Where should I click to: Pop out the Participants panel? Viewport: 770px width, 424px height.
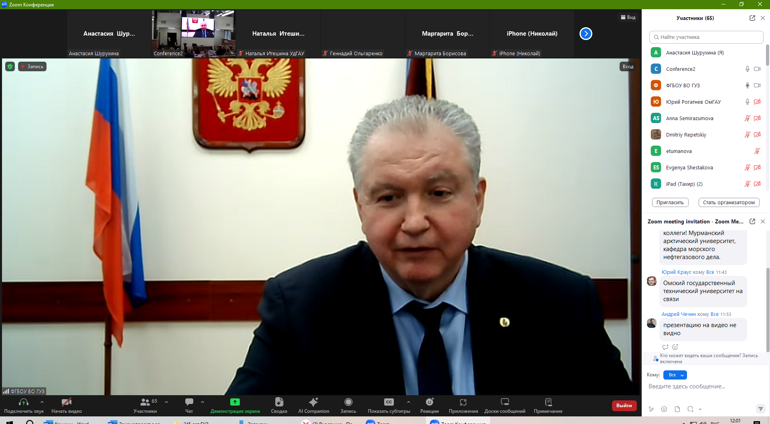752,18
